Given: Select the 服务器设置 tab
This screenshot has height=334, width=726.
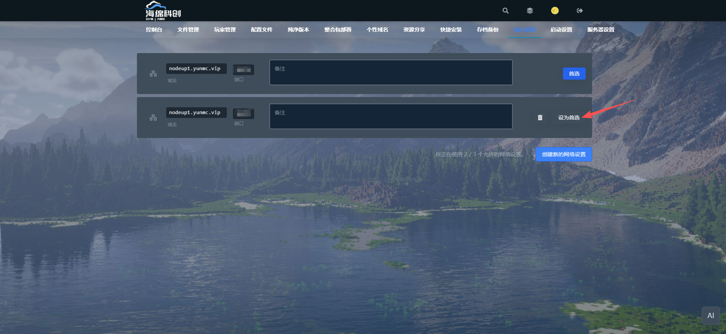Looking at the screenshot, I should tap(600, 30).
